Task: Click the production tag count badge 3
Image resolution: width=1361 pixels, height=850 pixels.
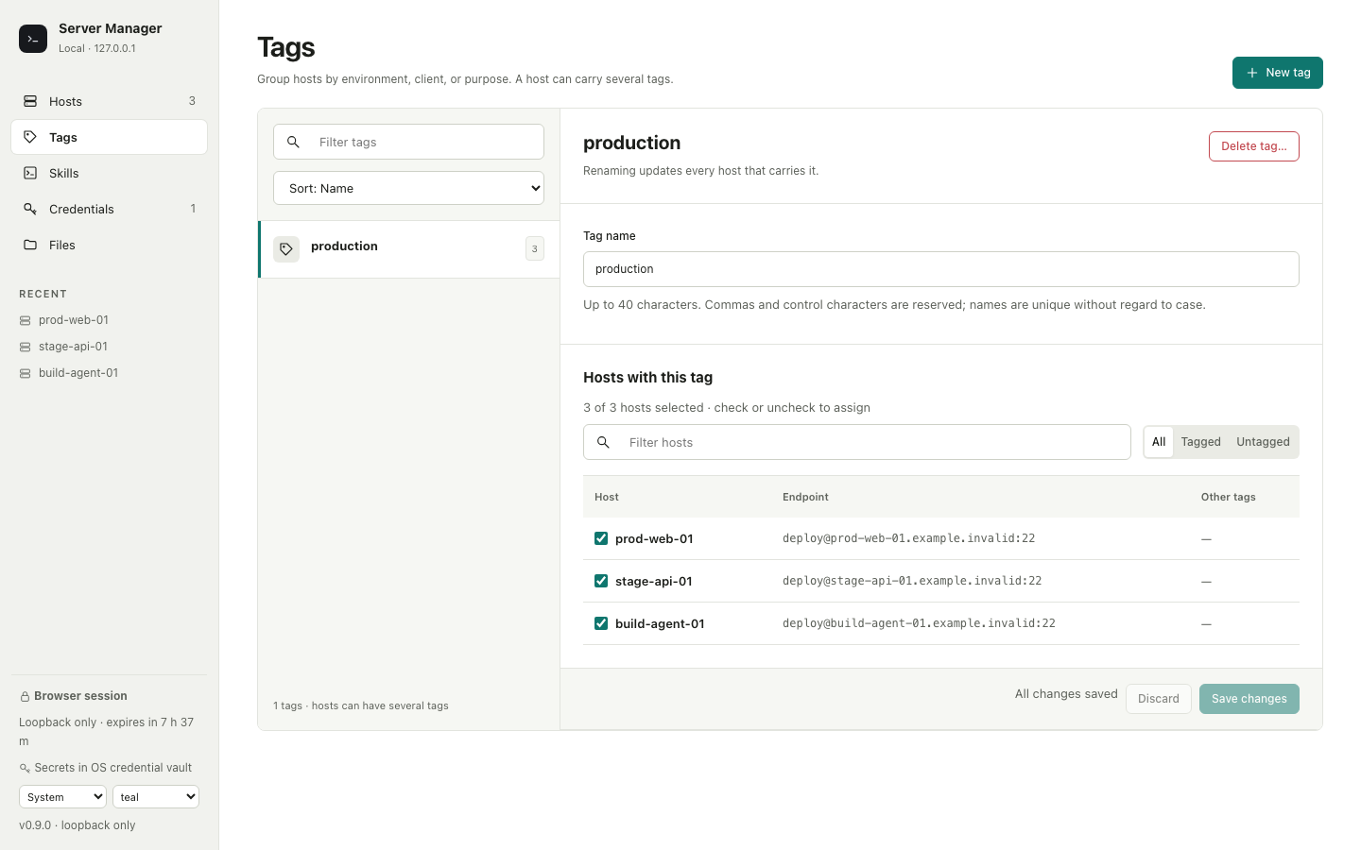Action: point(535,248)
